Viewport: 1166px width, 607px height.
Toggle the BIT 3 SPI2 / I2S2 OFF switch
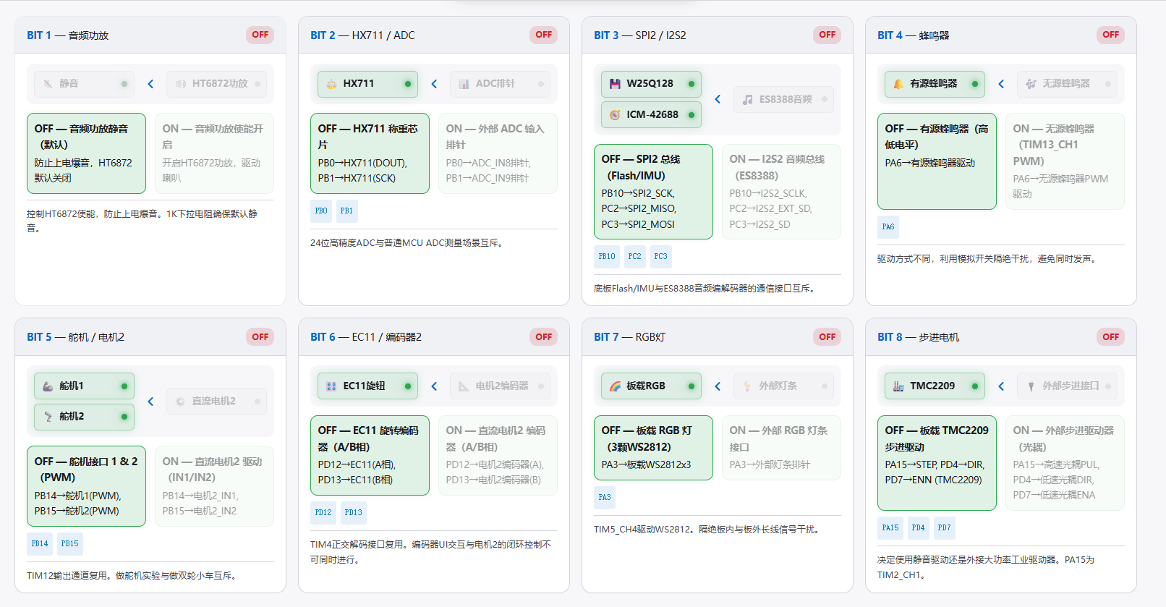(x=827, y=35)
